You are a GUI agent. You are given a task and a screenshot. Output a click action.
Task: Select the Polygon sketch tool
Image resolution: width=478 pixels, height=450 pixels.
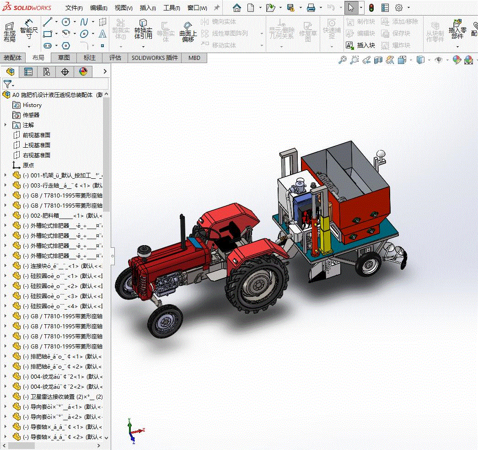tap(66, 46)
